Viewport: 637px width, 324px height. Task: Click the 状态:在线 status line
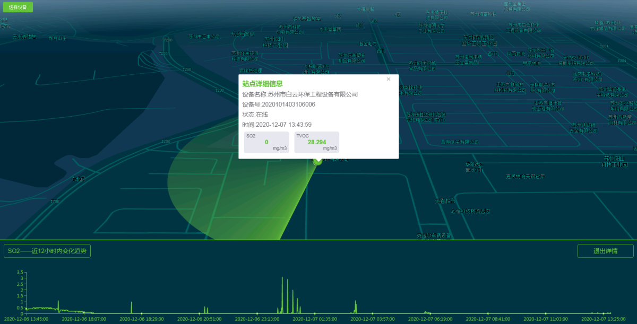255,115
